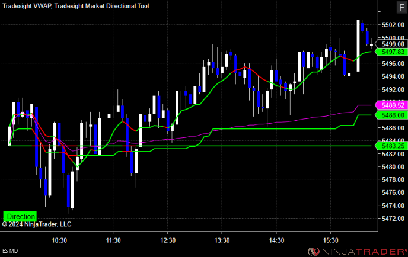Screen dimensions: 408x257
Task: Click the green Direction indicator label
Action: tap(20, 216)
